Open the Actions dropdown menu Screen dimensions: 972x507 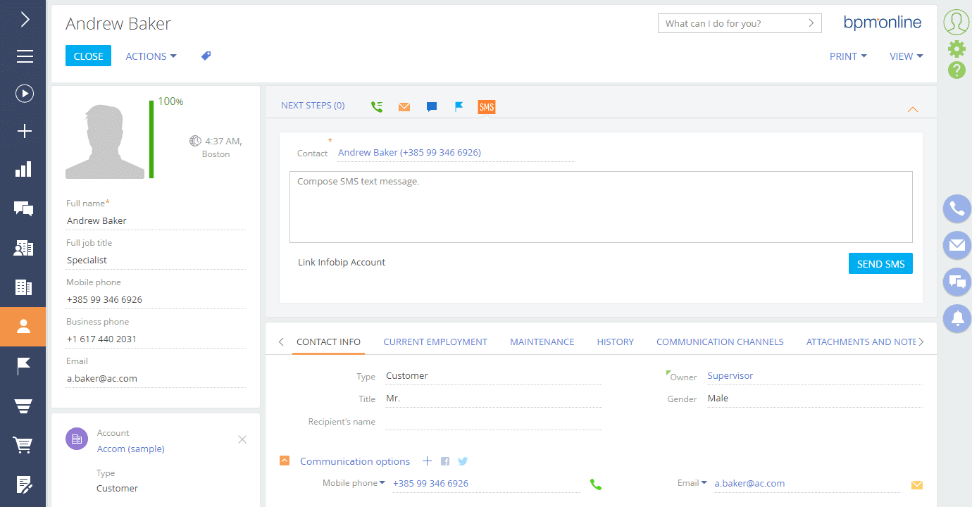tap(151, 56)
